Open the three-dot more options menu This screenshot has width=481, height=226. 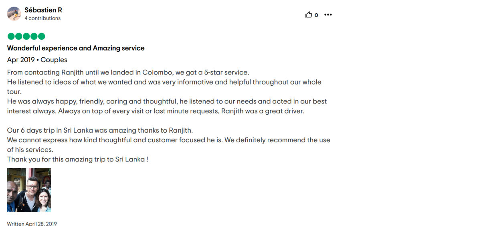pyautogui.click(x=328, y=15)
